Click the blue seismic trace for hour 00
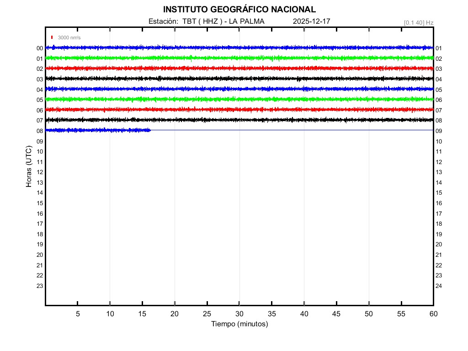The width and height of the screenshot is (468, 351). point(239,48)
